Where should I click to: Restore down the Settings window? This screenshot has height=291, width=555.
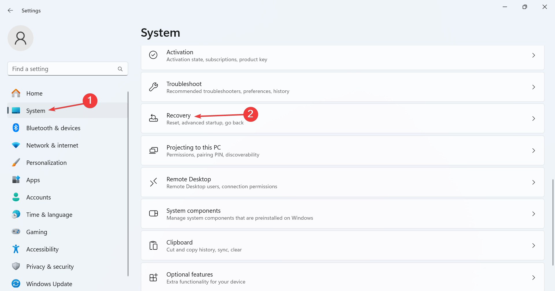tap(525, 7)
